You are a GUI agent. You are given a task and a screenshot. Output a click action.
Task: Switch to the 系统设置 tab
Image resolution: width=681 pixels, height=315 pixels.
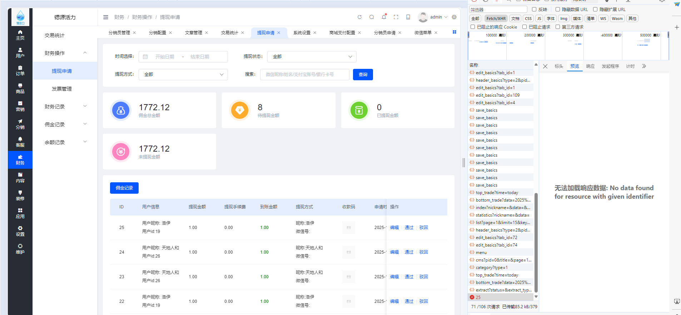coord(302,33)
